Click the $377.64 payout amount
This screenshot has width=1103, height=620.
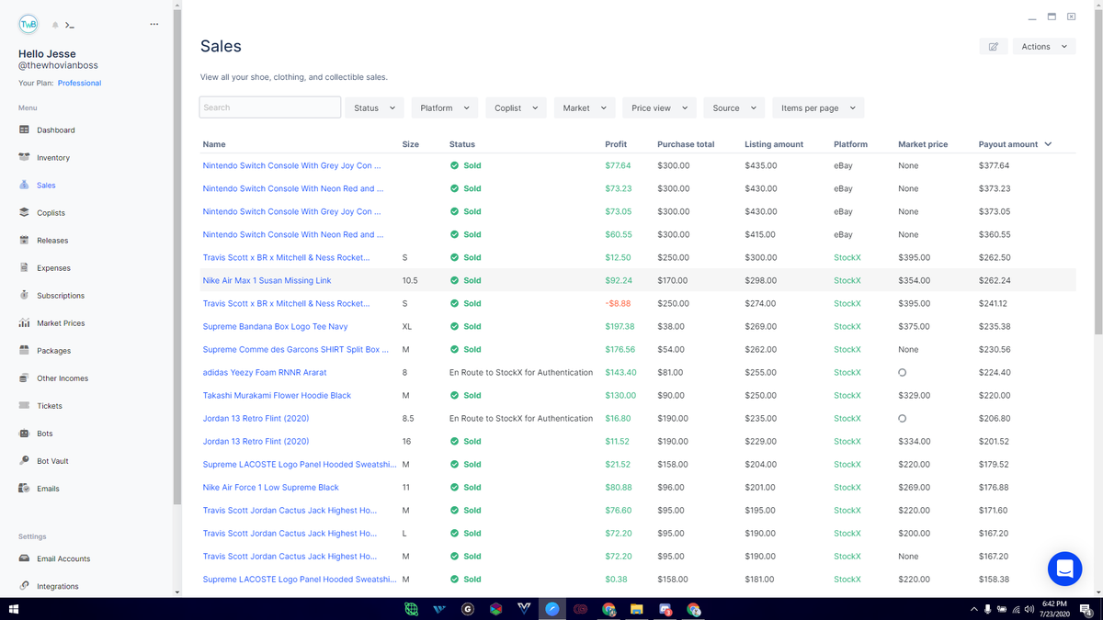point(995,165)
